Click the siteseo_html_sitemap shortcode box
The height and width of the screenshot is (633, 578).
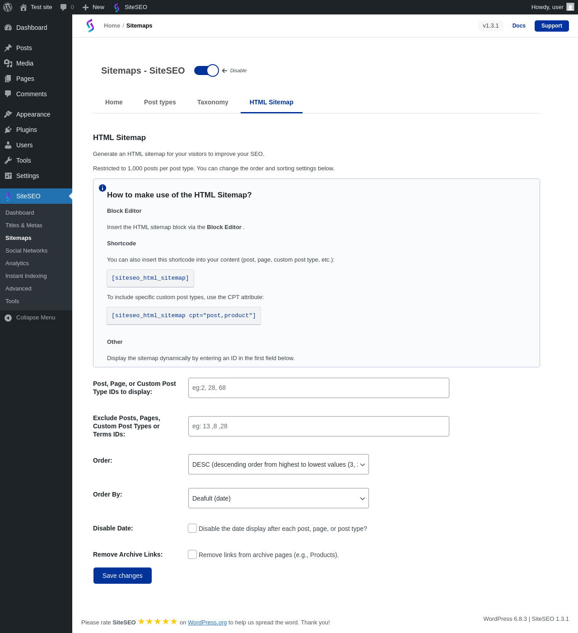click(x=150, y=278)
